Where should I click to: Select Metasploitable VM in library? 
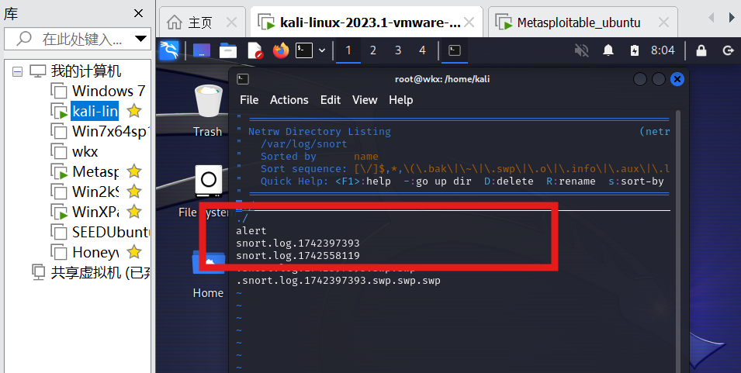[x=95, y=171]
